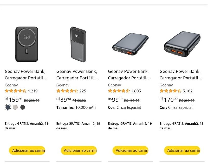Screen dimensions: 208x164
Task: Open the single orange USB power bank image
Action: [x=130, y=44]
